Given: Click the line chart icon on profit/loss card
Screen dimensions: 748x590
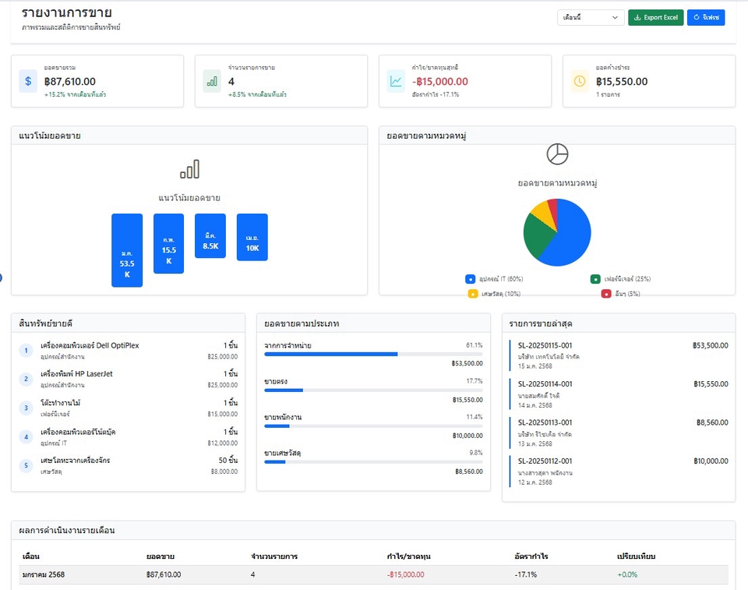Looking at the screenshot, I should coord(394,80).
